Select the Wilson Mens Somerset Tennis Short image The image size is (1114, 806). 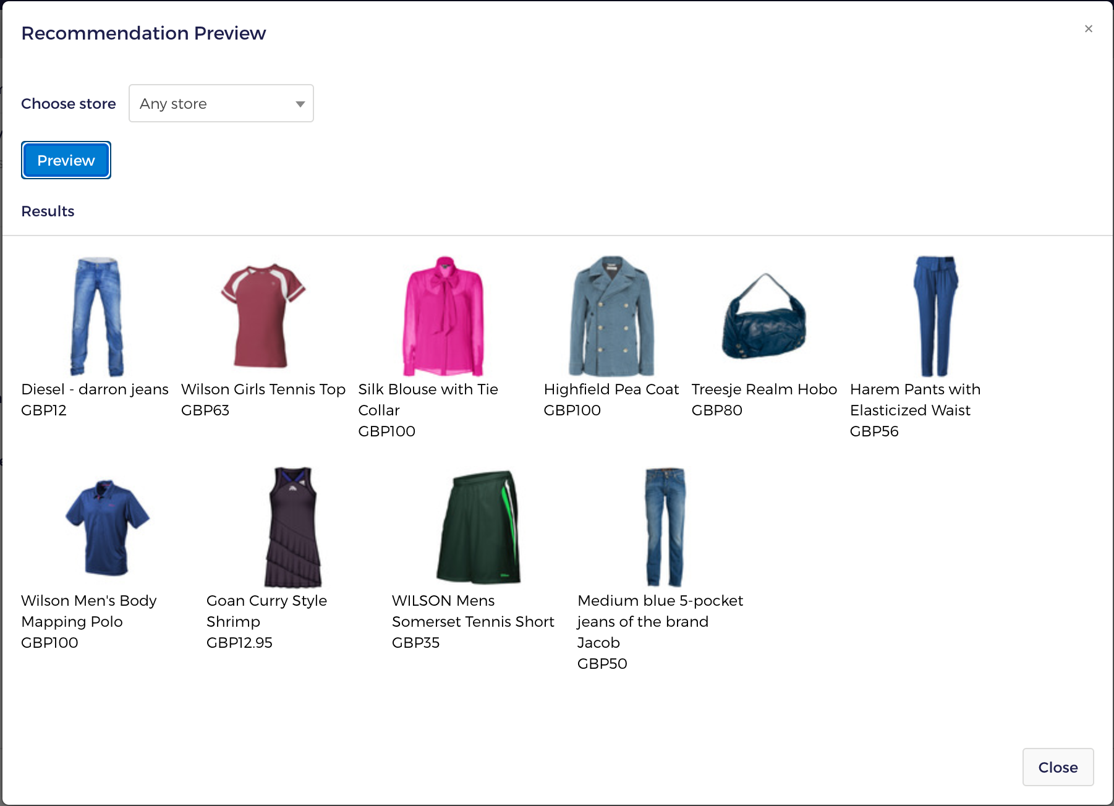point(478,527)
